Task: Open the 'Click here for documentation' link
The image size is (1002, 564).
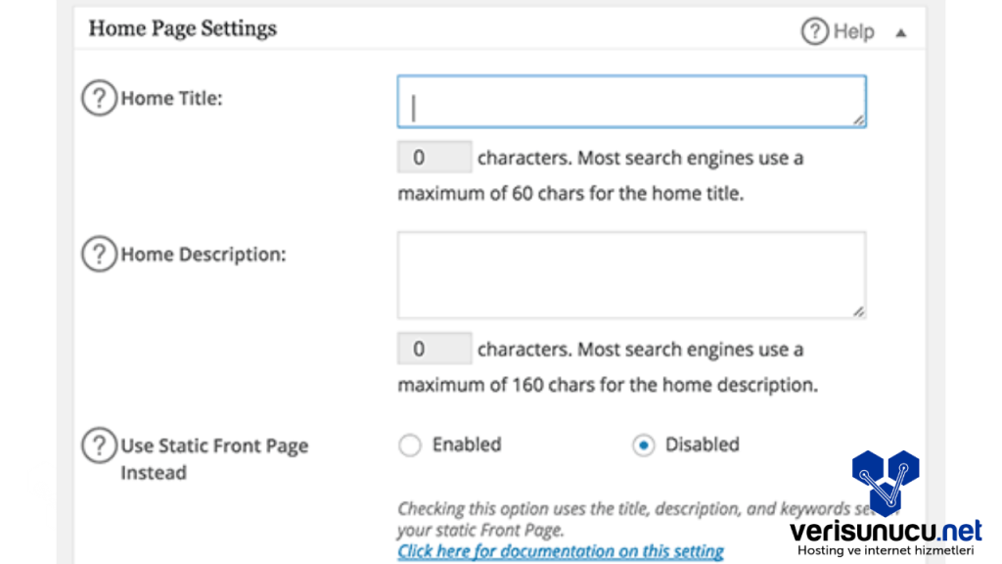Action: click(x=561, y=551)
